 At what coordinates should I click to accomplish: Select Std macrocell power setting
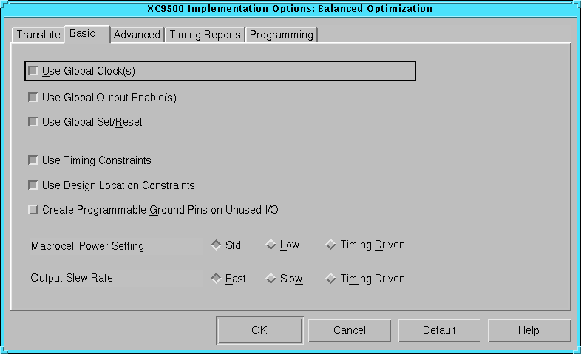(x=216, y=245)
